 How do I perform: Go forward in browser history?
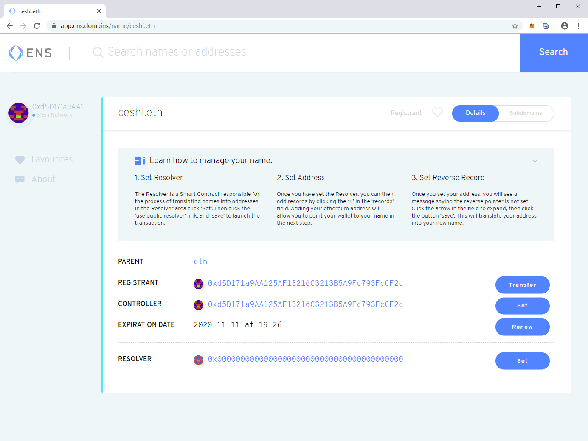coord(23,26)
